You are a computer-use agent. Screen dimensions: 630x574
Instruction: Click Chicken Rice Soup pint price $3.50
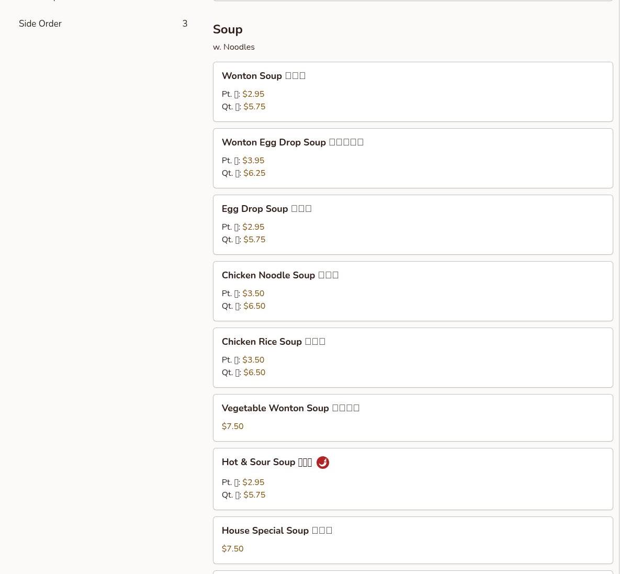253,360
